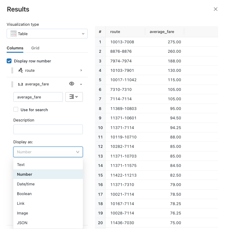The image size is (225, 229).
Task: Close the Results dialog
Action: pyautogui.click(x=216, y=9)
